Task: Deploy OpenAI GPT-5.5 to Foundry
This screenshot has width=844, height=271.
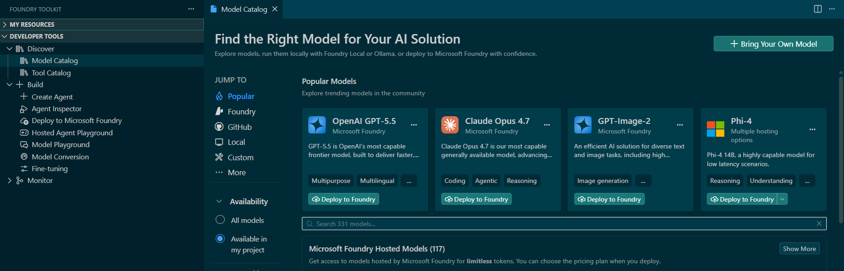Action: click(x=344, y=199)
